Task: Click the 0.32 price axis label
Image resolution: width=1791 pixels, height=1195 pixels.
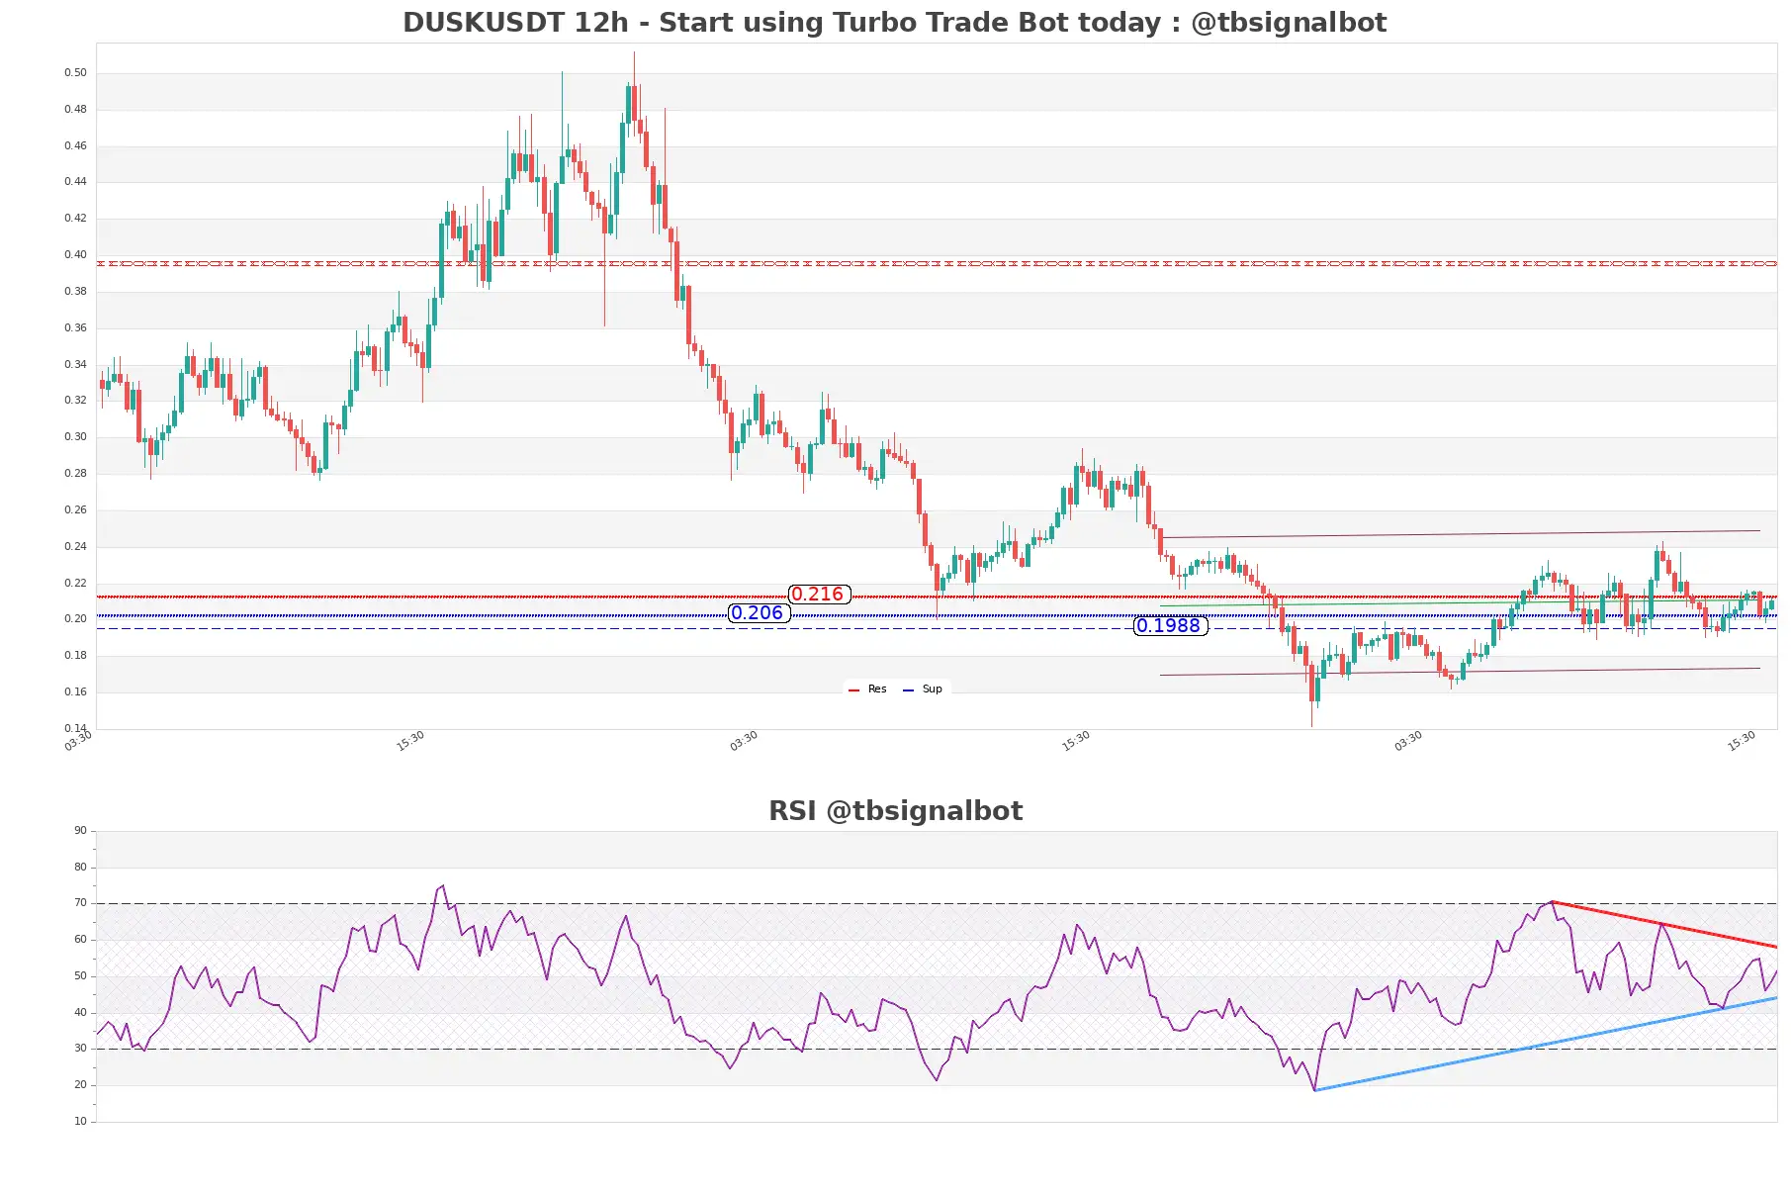Action: pos(75,401)
